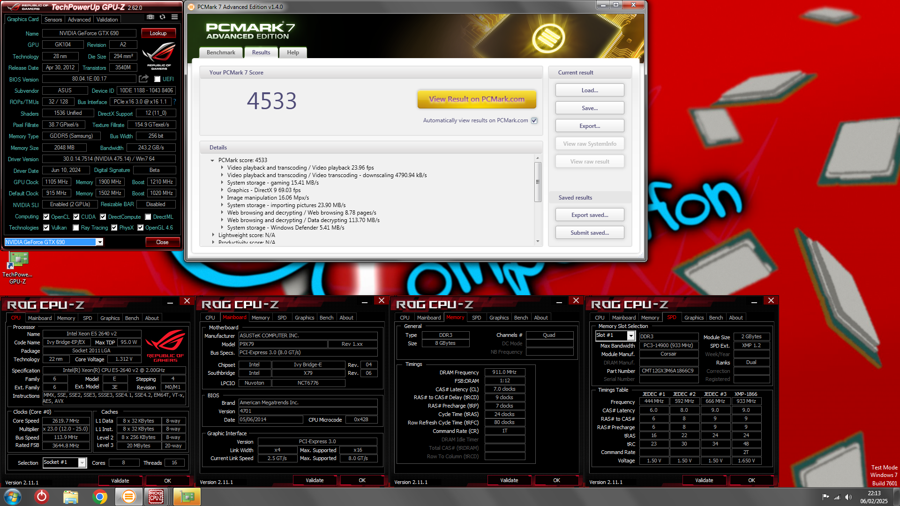Switch to the Sensors tab in GPU-Z
This screenshot has height=506, width=900.
(x=53, y=20)
